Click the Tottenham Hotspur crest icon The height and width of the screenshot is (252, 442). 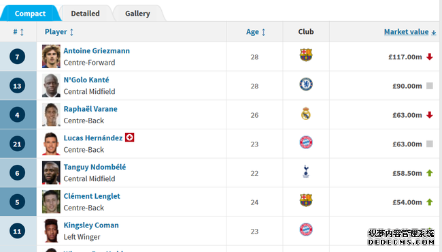point(306,172)
